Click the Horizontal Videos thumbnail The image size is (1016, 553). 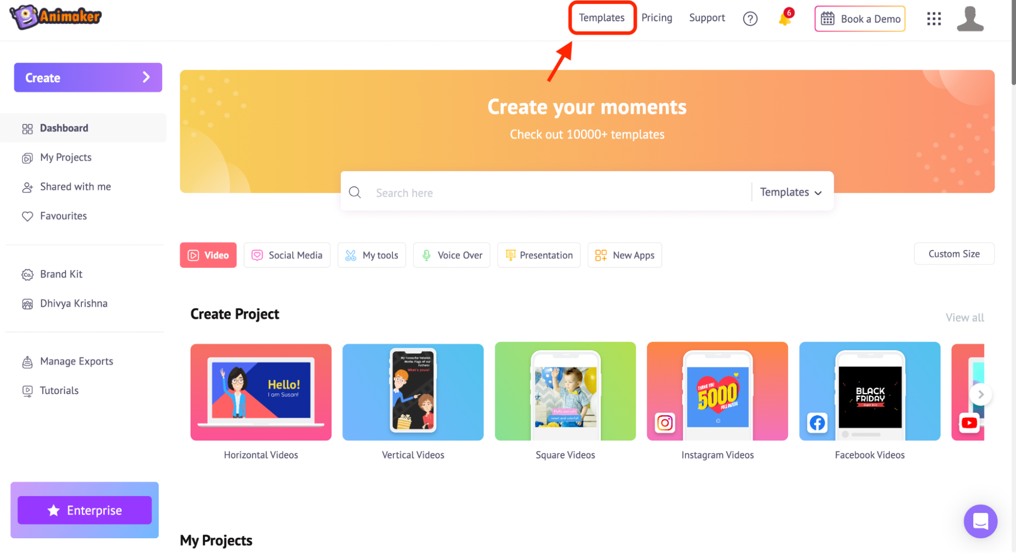[260, 392]
